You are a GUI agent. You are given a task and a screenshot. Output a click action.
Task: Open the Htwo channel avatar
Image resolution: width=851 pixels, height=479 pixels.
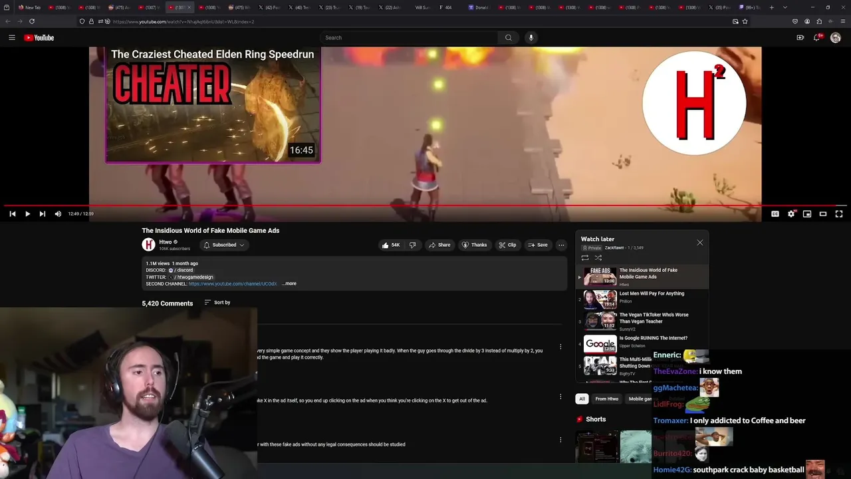[148, 245]
